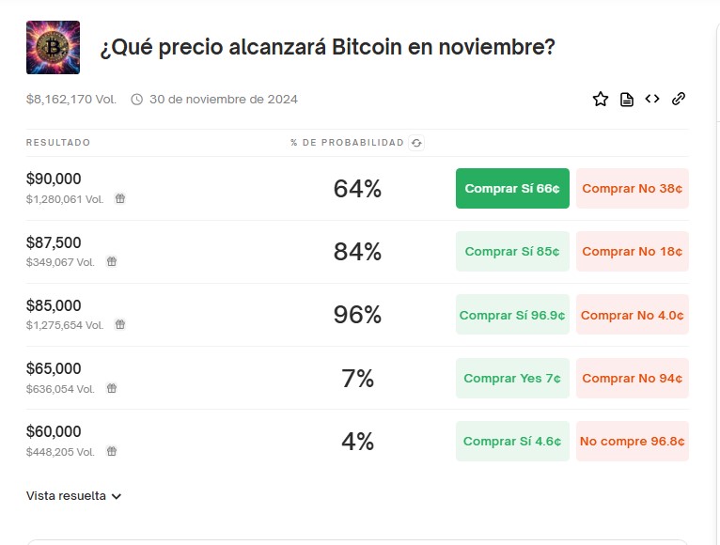Click gift icon beside $85,000 volume
Viewport: 720px width, 545px height.
(120, 324)
